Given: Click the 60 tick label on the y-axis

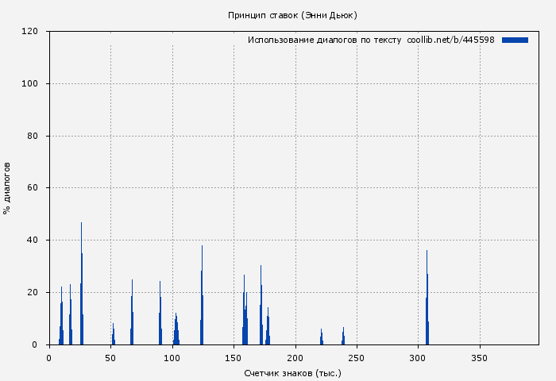Looking at the screenshot, I should pos(33,188).
